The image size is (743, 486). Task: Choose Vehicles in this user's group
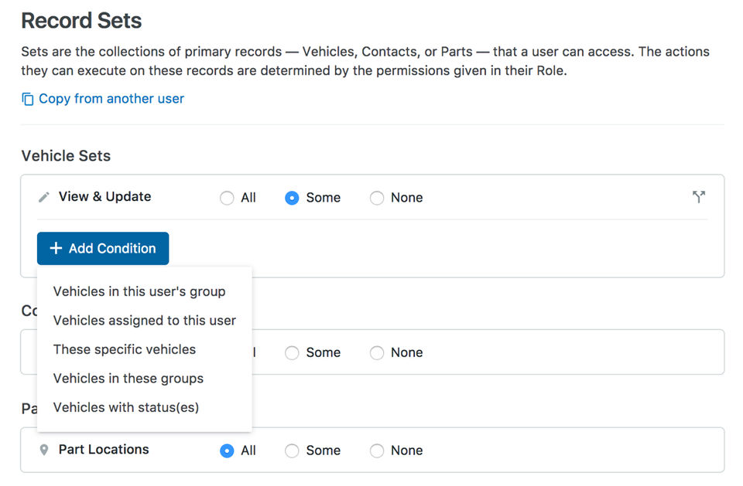[139, 291]
